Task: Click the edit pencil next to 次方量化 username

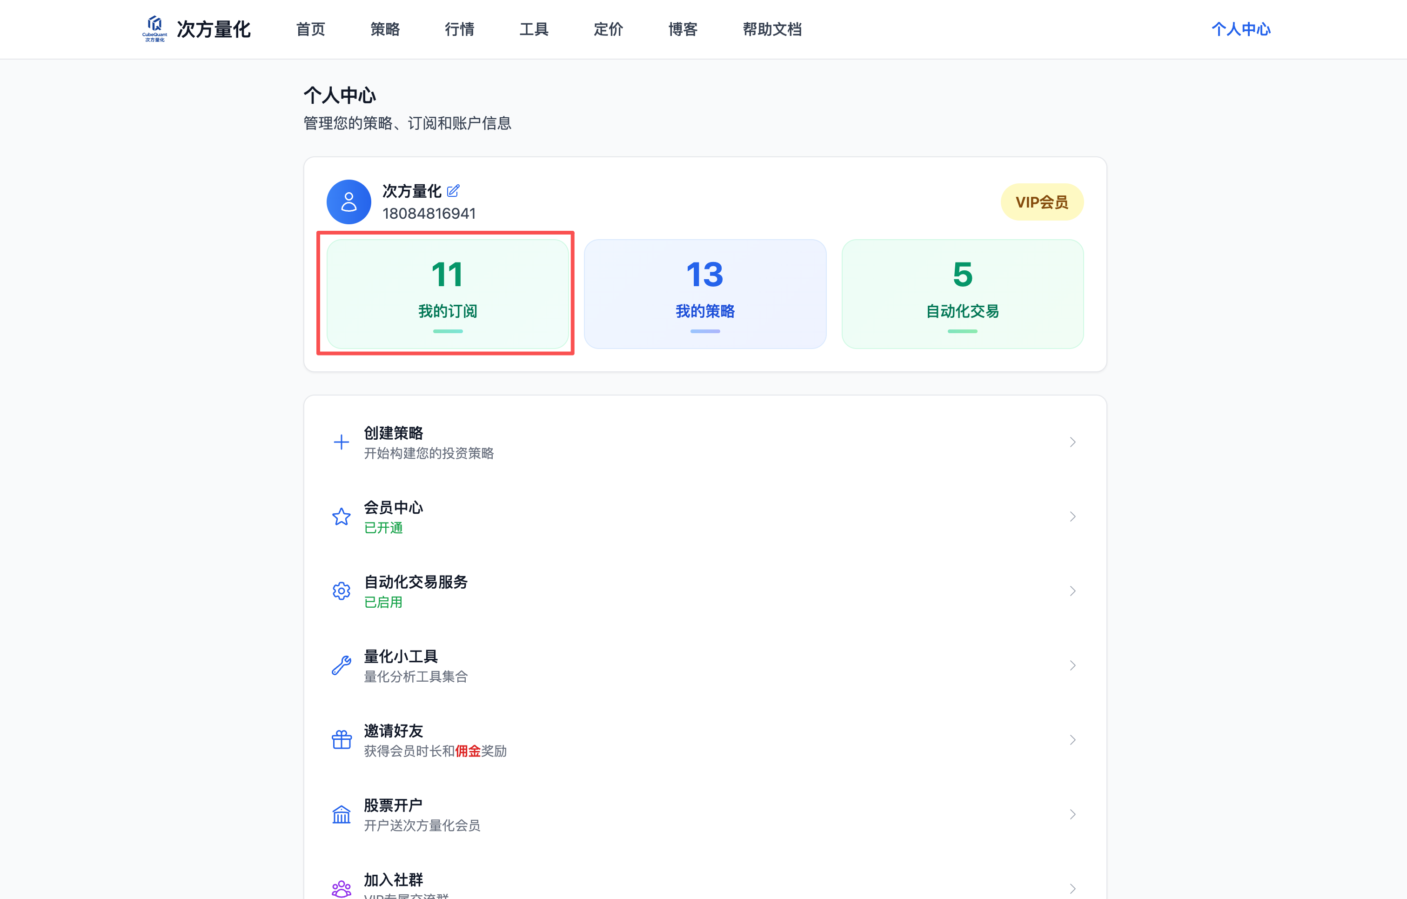Action: 453,191
